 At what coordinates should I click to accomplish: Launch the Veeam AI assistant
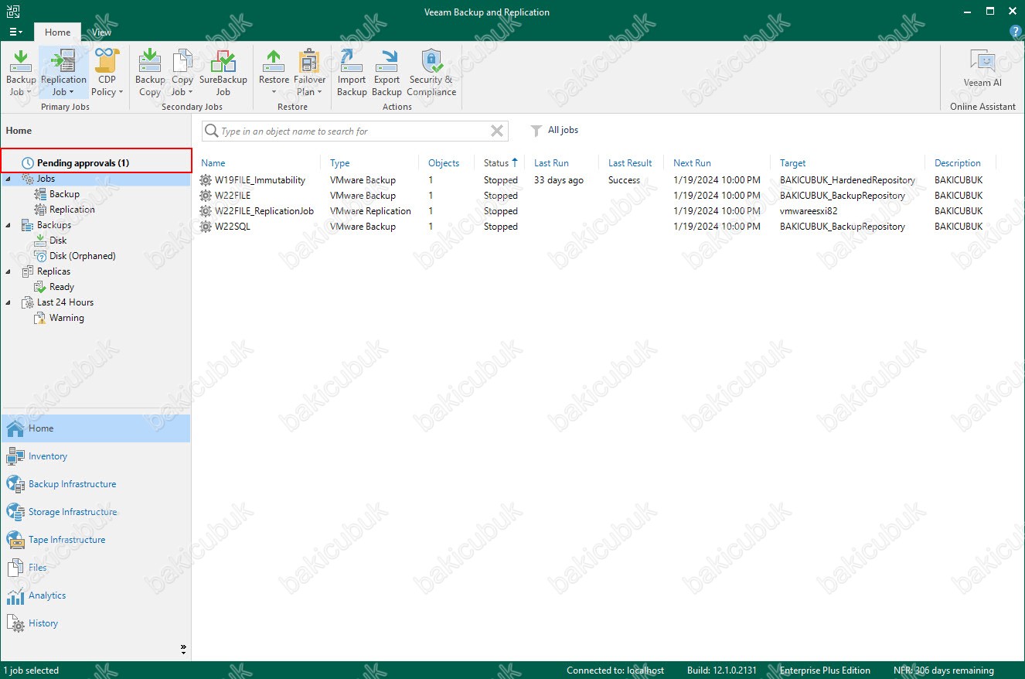pyautogui.click(x=982, y=70)
